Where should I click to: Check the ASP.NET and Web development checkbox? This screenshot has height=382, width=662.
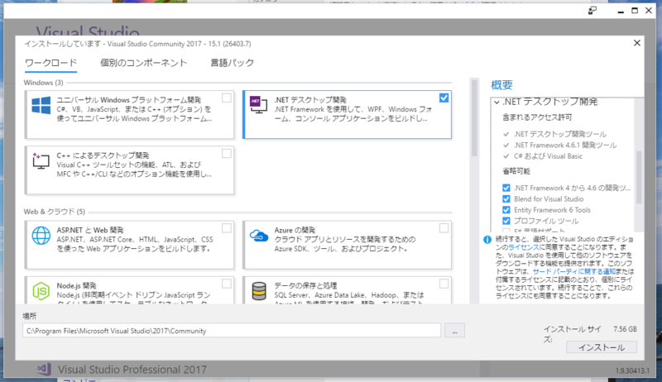(227, 228)
